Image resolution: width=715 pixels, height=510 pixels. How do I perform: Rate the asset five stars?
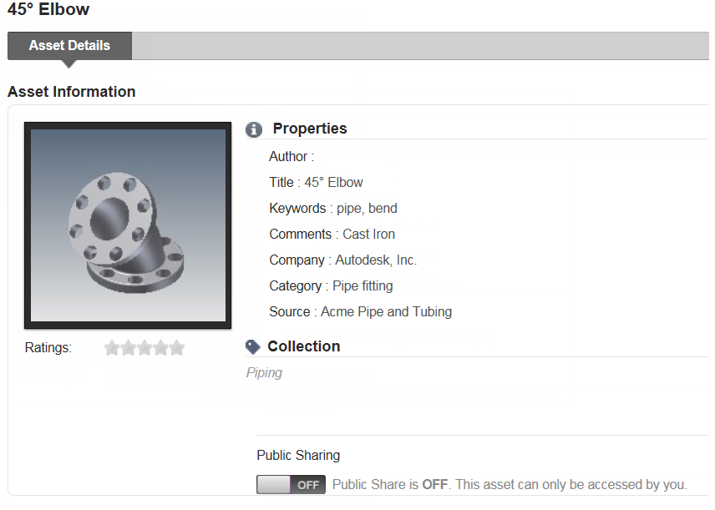[x=177, y=348]
